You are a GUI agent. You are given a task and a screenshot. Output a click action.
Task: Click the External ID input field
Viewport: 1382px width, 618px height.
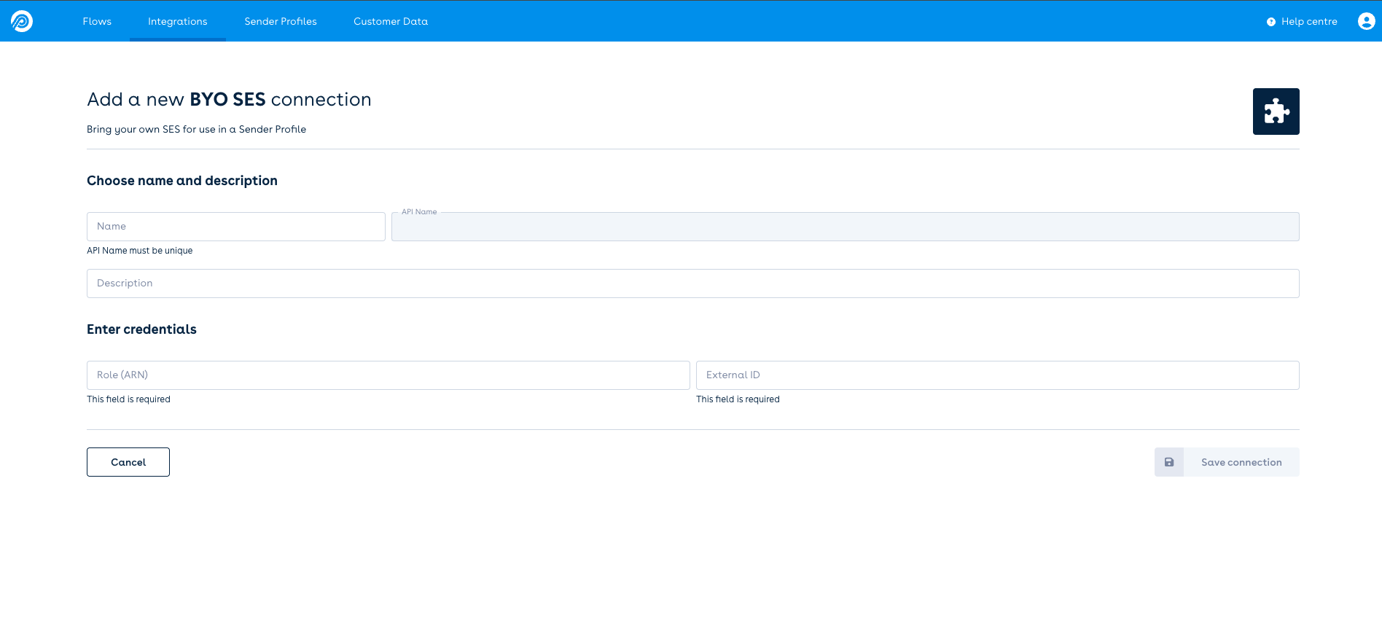pos(997,375)
